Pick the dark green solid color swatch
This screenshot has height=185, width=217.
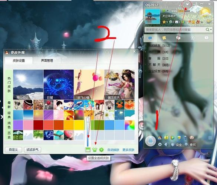point(99,125)
